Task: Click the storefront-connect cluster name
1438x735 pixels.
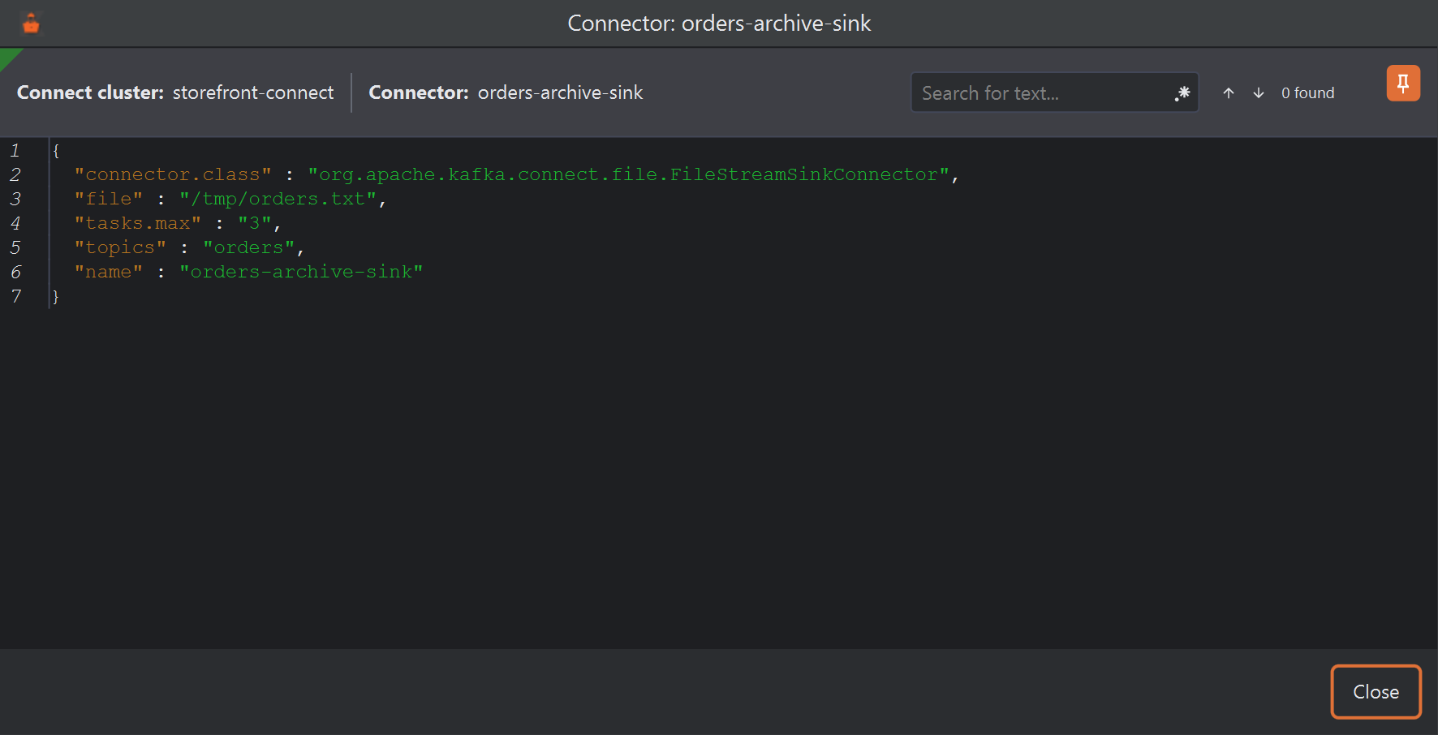Action: pyautogui.click(x=253, y=92)
